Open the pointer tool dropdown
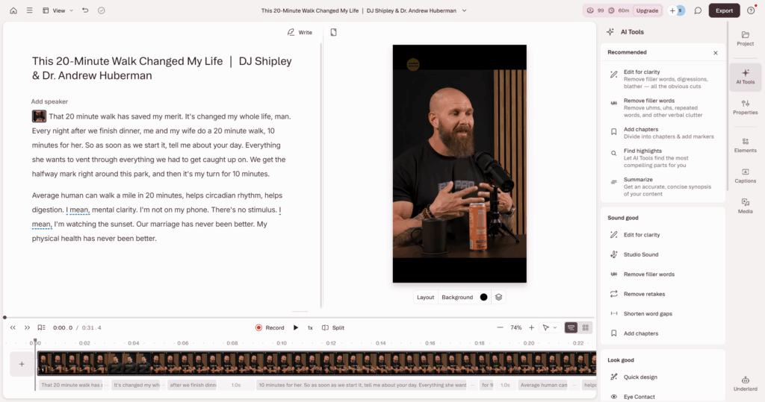This screenshot has width=765, height=402. (549, 328)
